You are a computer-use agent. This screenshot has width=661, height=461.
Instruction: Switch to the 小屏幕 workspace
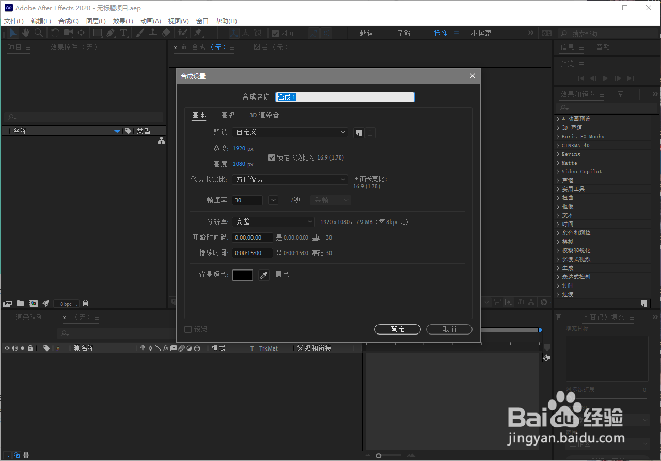pyautogui.click(x=481, y=33)
